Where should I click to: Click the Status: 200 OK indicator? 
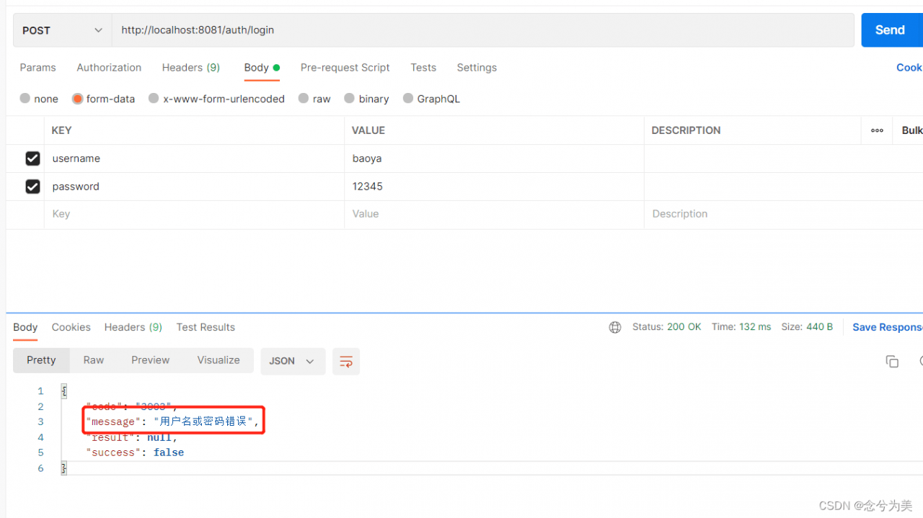[x=666, y=326]
